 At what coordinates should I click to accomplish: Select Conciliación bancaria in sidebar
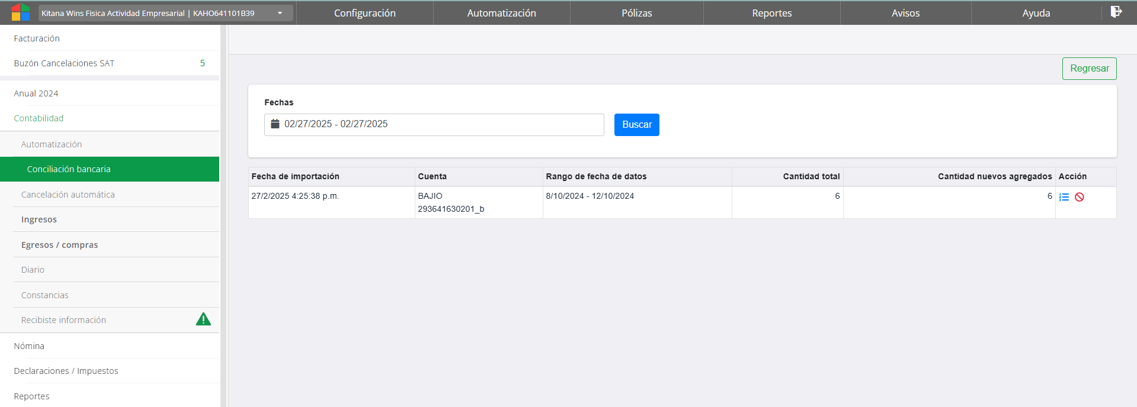tap(69, 169)
